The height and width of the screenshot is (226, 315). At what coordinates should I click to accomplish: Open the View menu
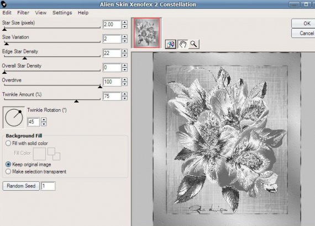coord(41,13)
